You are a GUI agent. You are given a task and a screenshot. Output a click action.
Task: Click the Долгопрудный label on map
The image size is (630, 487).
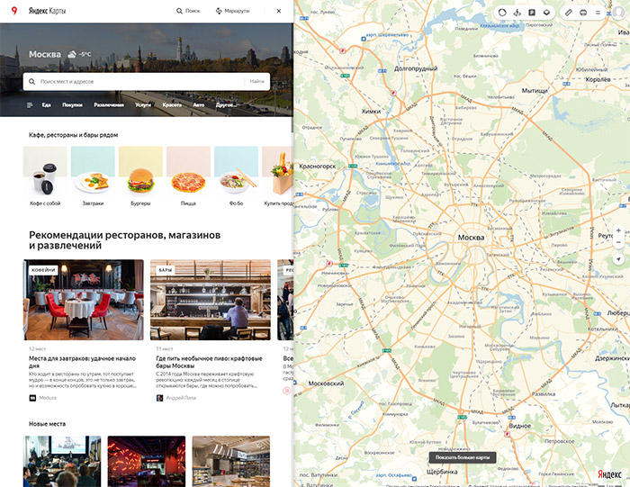click(416, 68)
